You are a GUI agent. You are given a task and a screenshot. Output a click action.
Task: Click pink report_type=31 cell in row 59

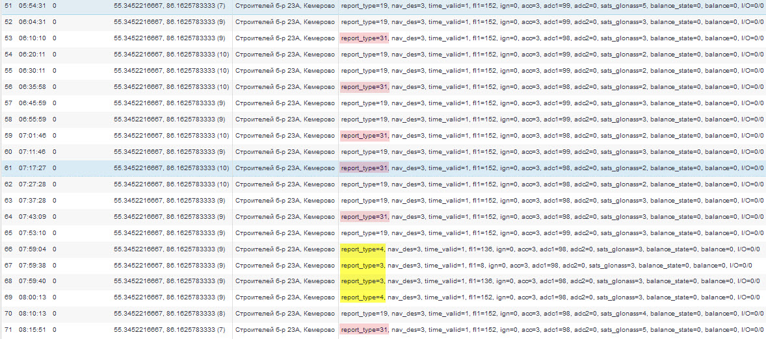(x=364, y=136)
